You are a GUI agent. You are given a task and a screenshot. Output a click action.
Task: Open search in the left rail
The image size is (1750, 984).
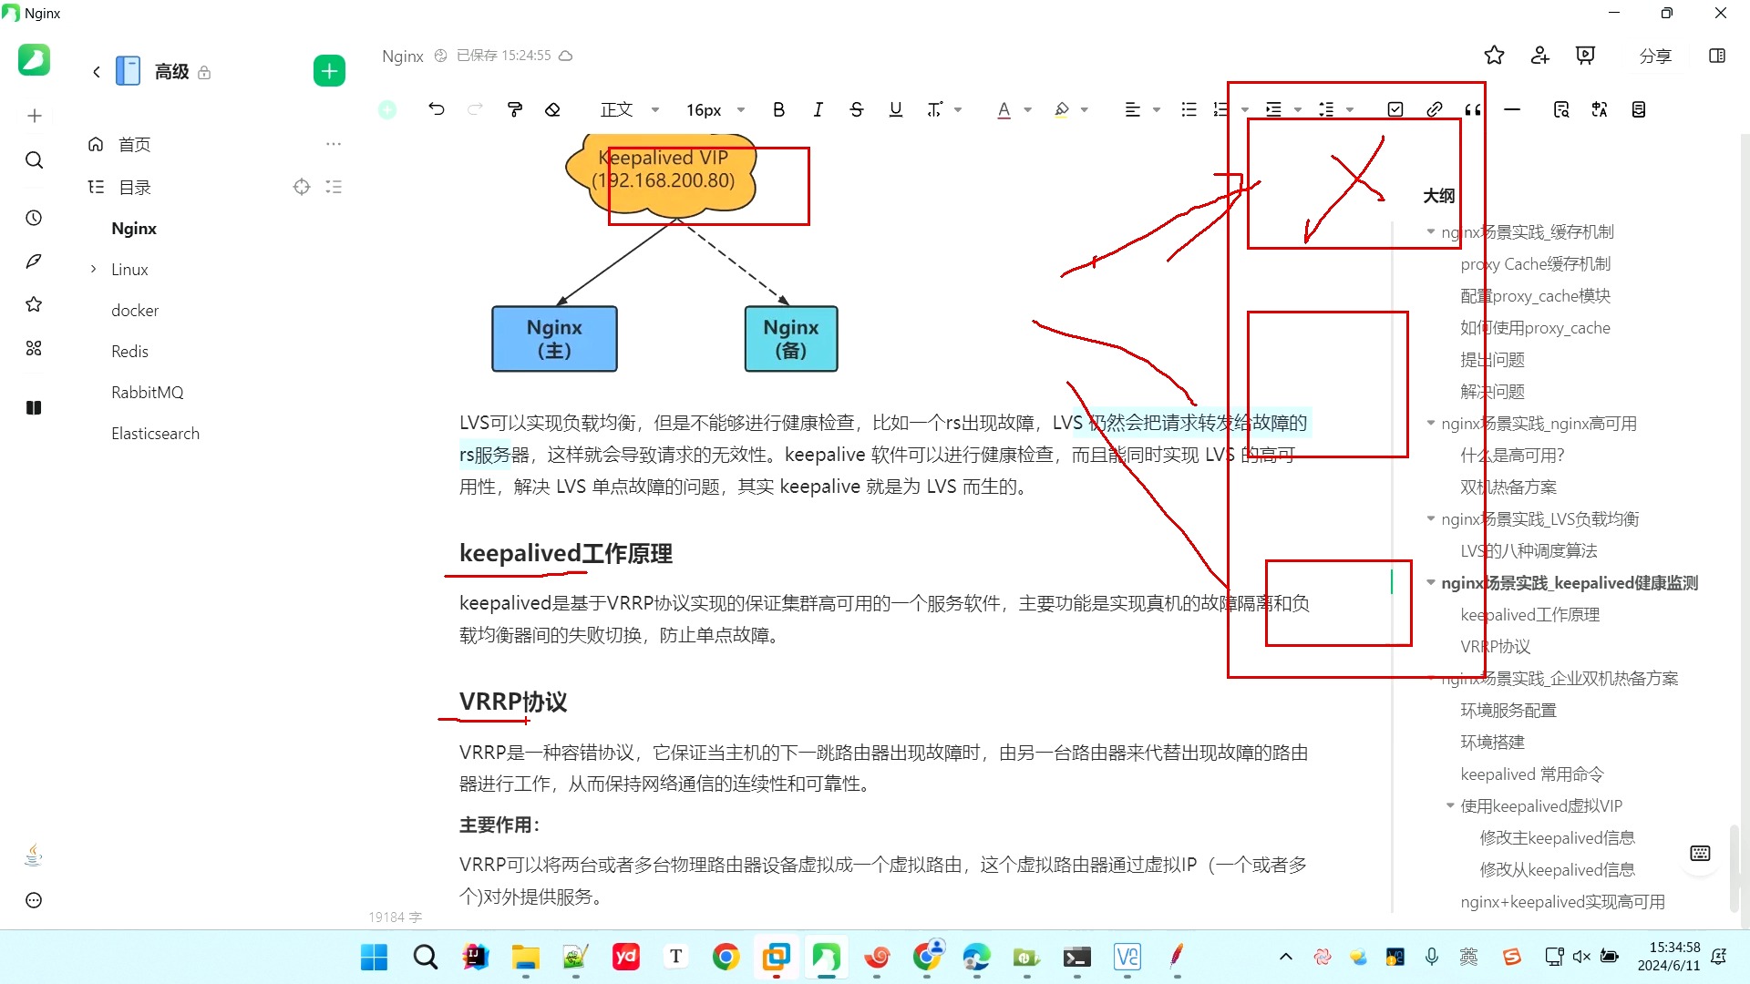pos(34,160)
